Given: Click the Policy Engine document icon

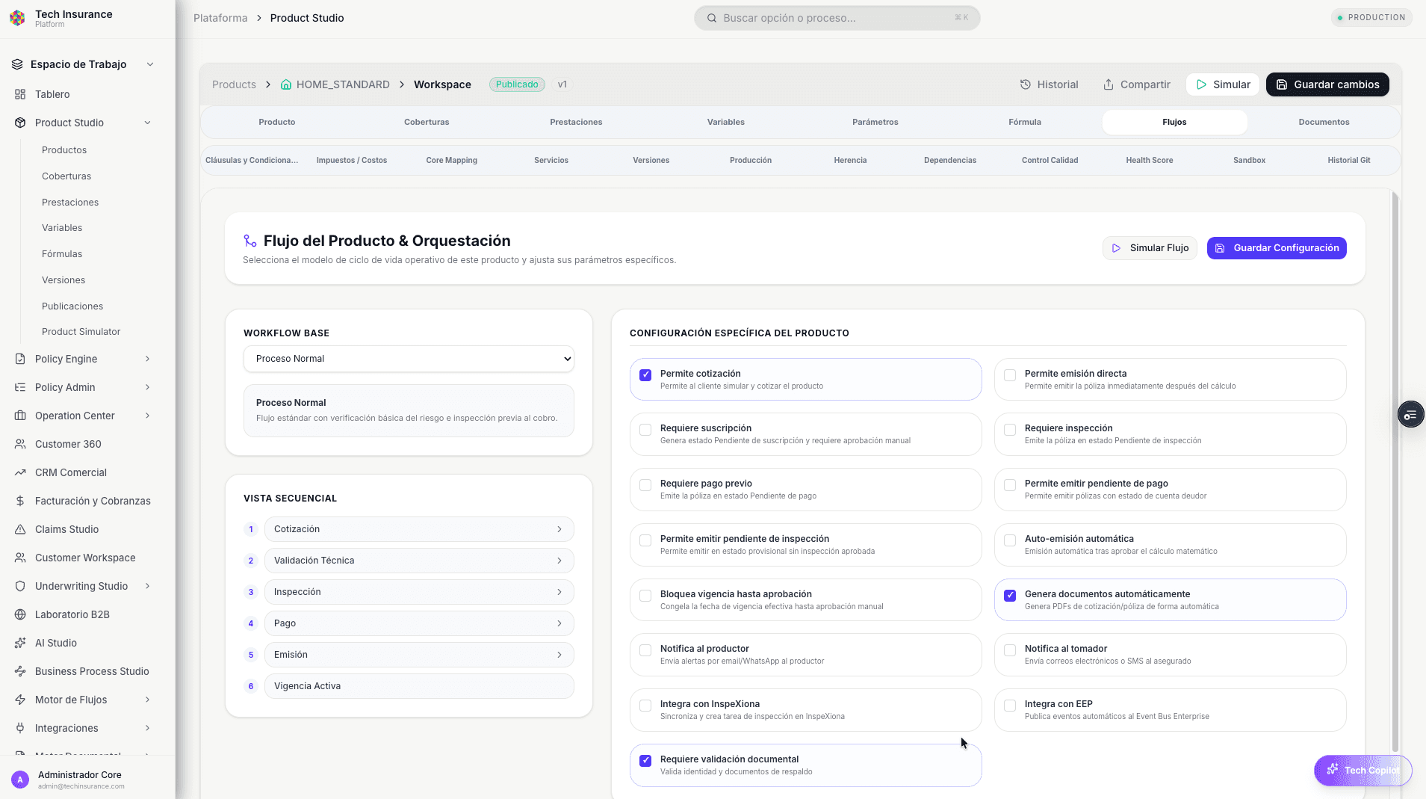Looking at the screenshot, I should [20, 359].
